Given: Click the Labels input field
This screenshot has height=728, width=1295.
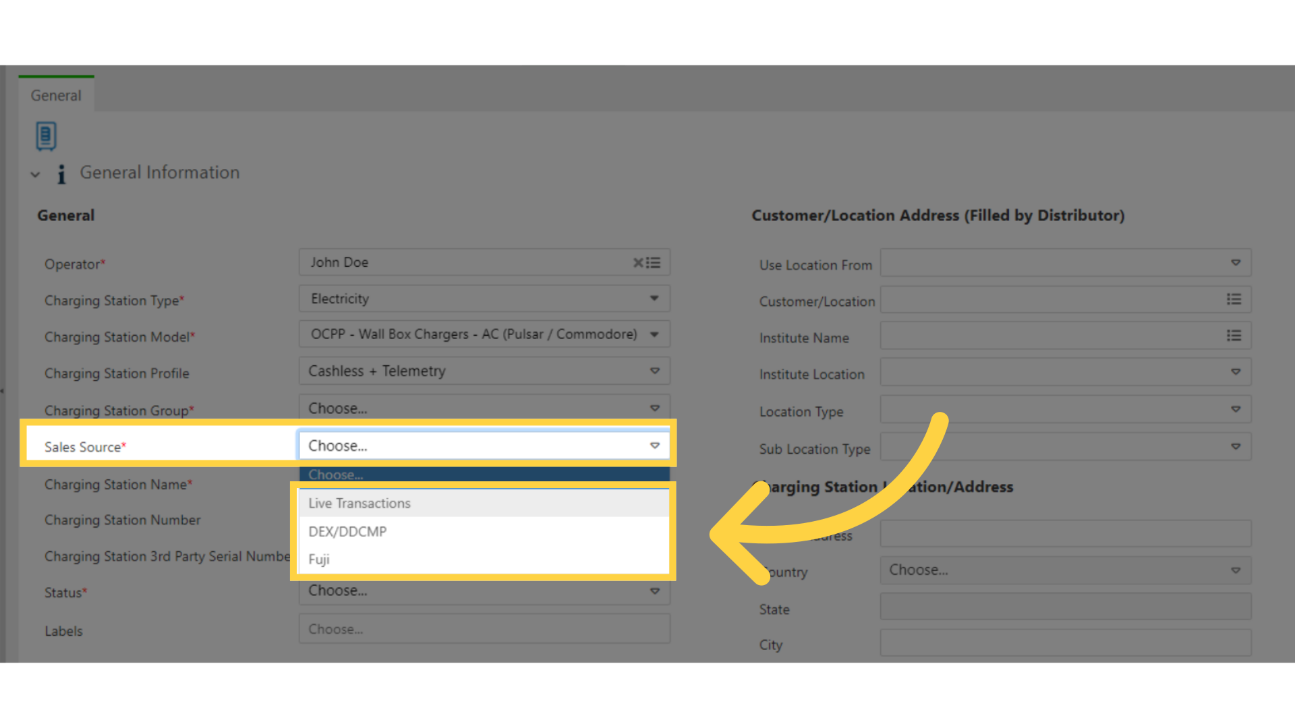Looking at the screenshot, I should pyautogui.click(x=484, y=629).
